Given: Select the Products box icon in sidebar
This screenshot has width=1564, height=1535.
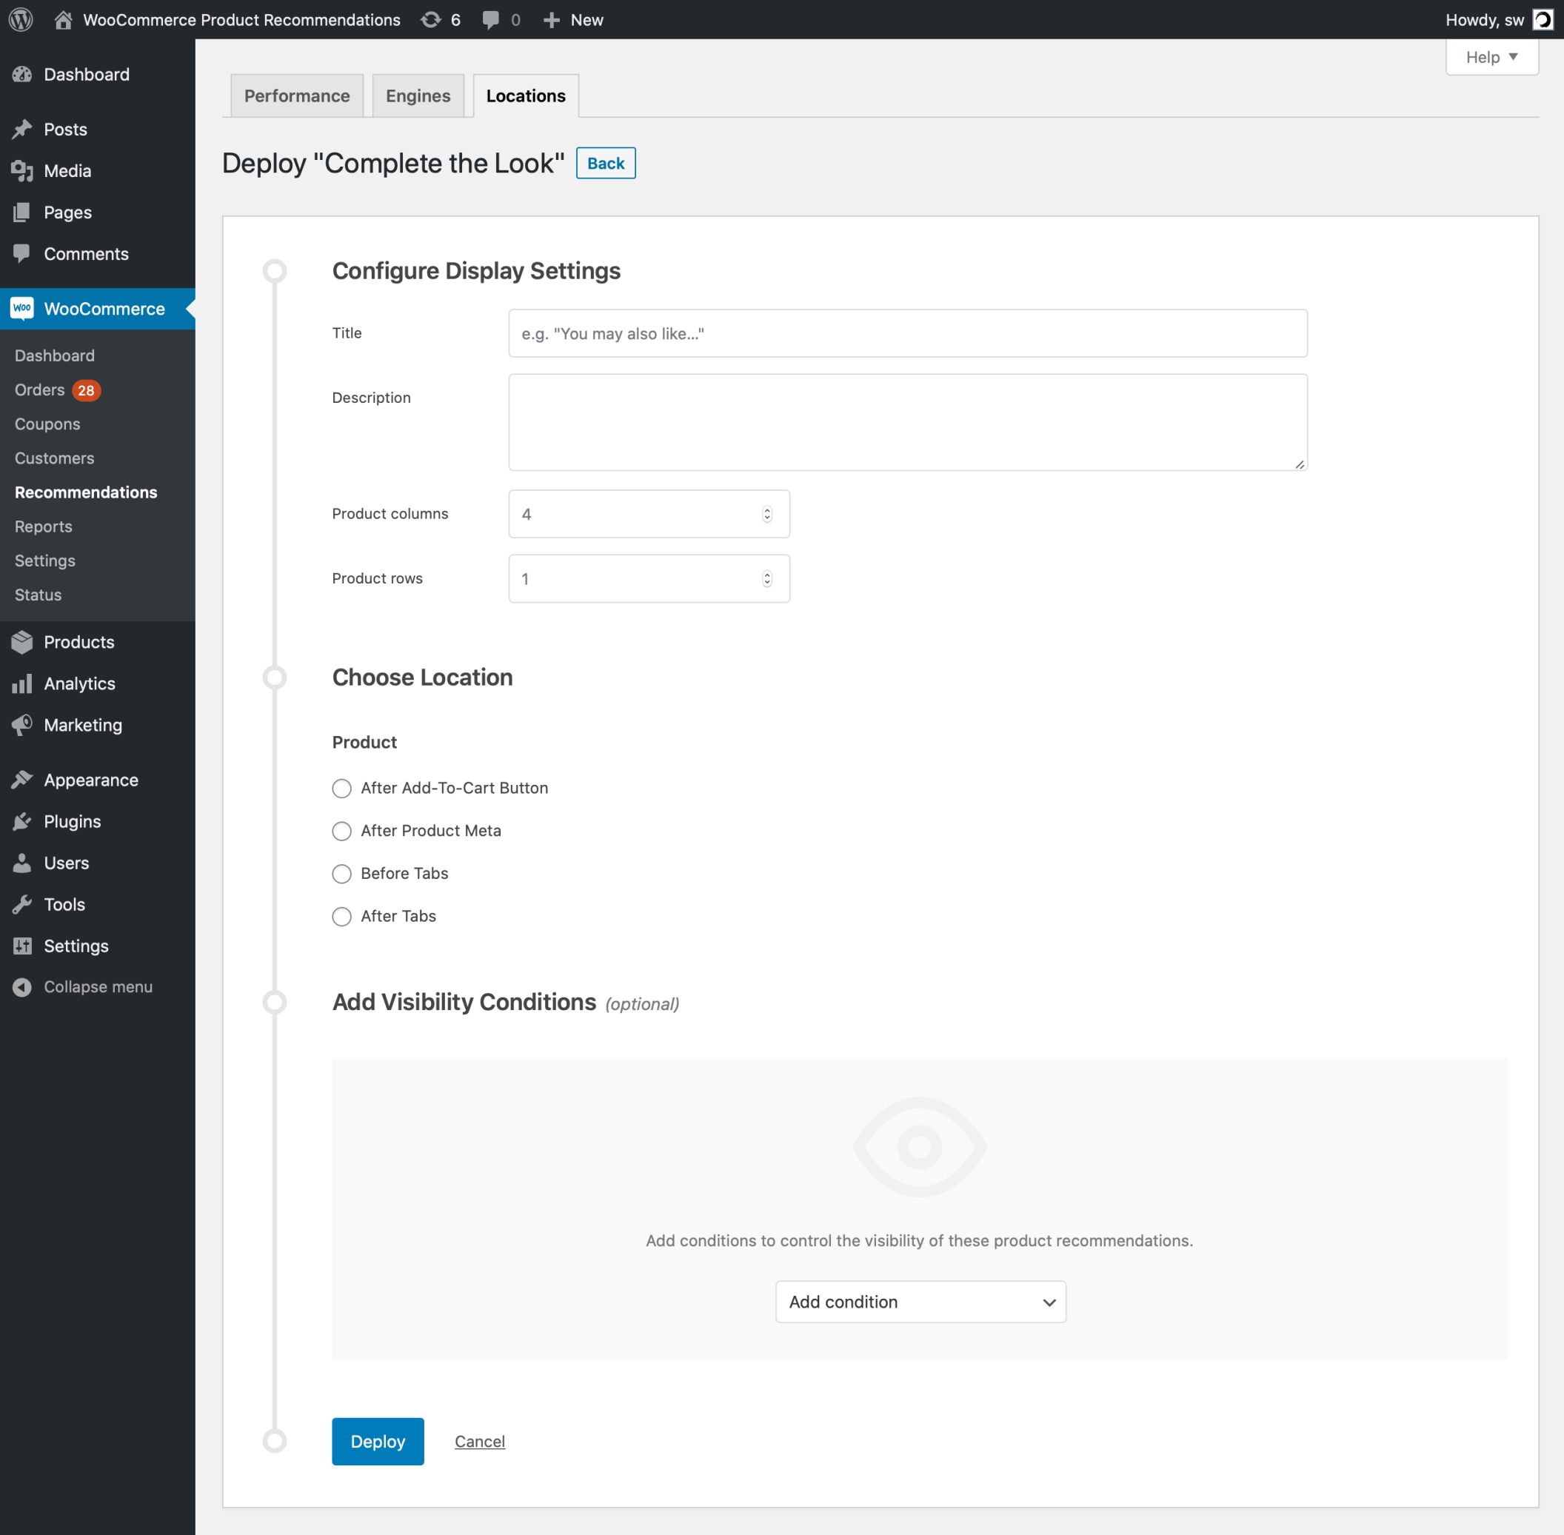Looking at the screenshot, I should (22, 642).
